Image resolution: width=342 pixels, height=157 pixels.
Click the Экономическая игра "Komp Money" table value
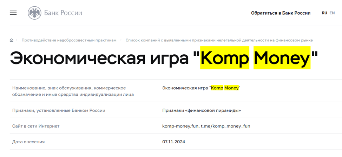point(201,88)
